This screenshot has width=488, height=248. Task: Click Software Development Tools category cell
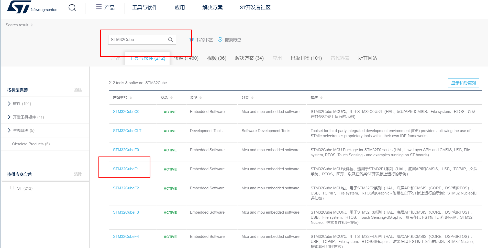[266, 131]
